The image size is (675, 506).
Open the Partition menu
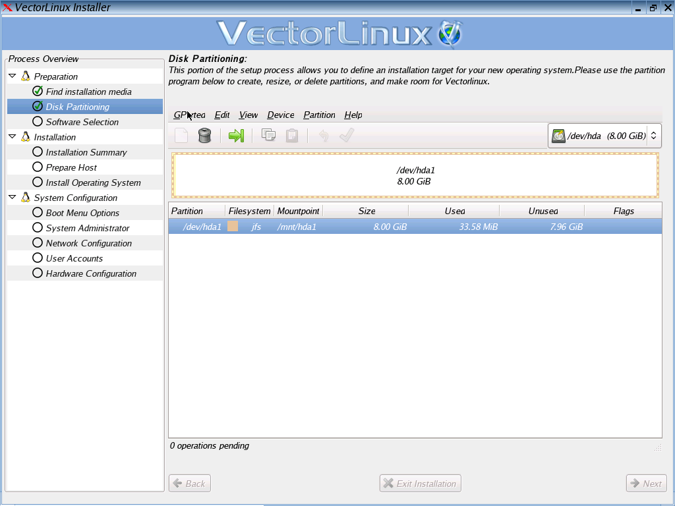[320, 115]
